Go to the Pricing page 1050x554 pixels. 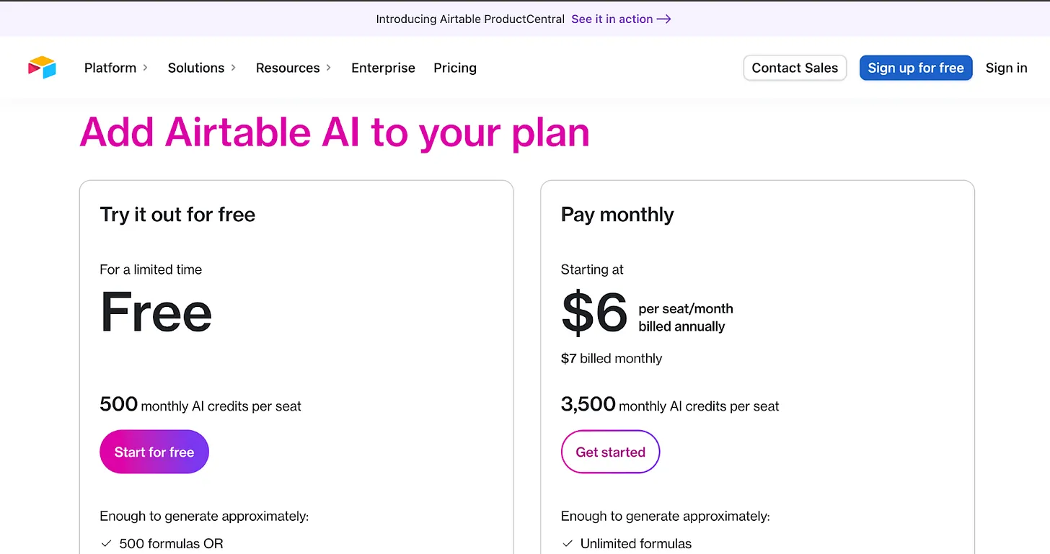455,68
